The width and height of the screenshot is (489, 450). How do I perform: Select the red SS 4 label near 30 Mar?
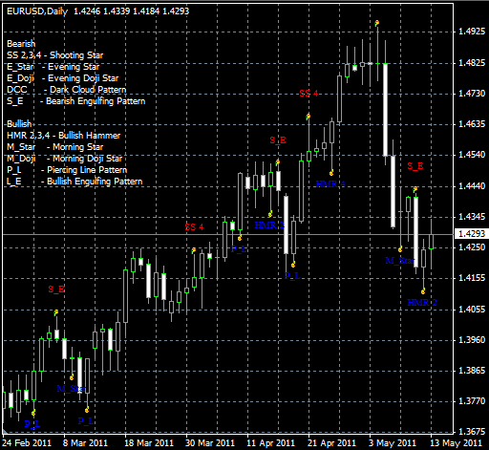click(194, 227)
